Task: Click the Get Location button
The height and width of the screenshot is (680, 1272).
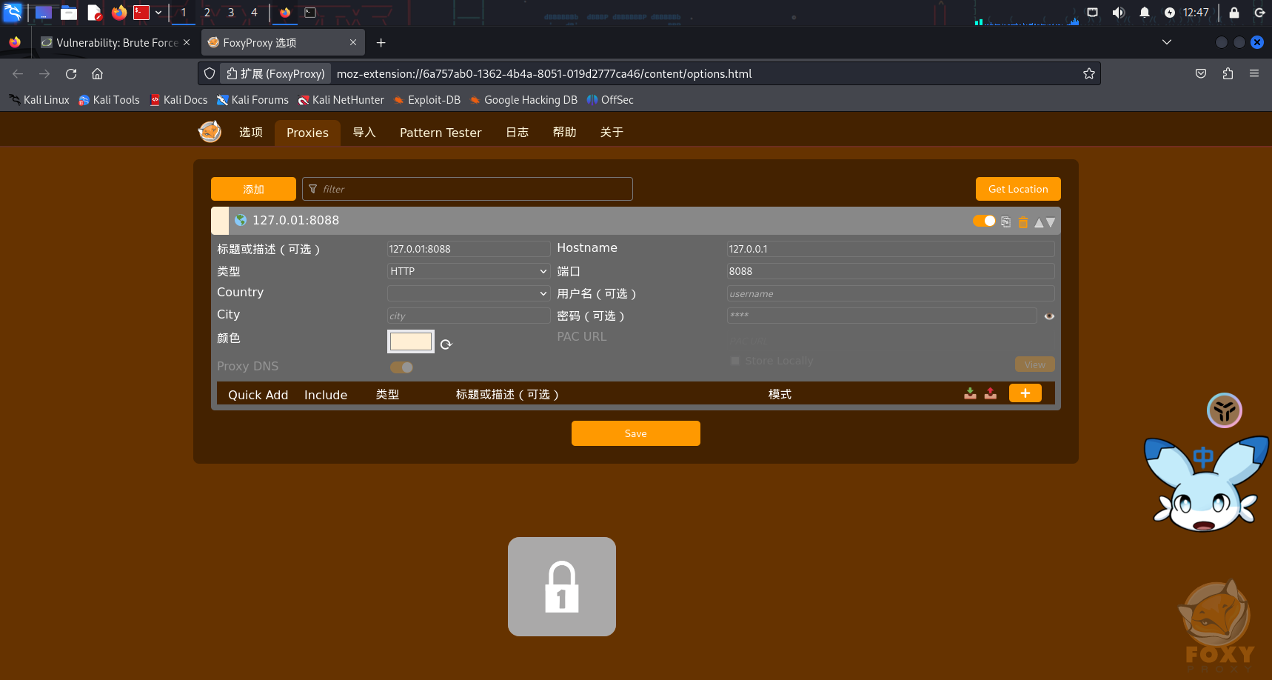Action: (1017, 189)
